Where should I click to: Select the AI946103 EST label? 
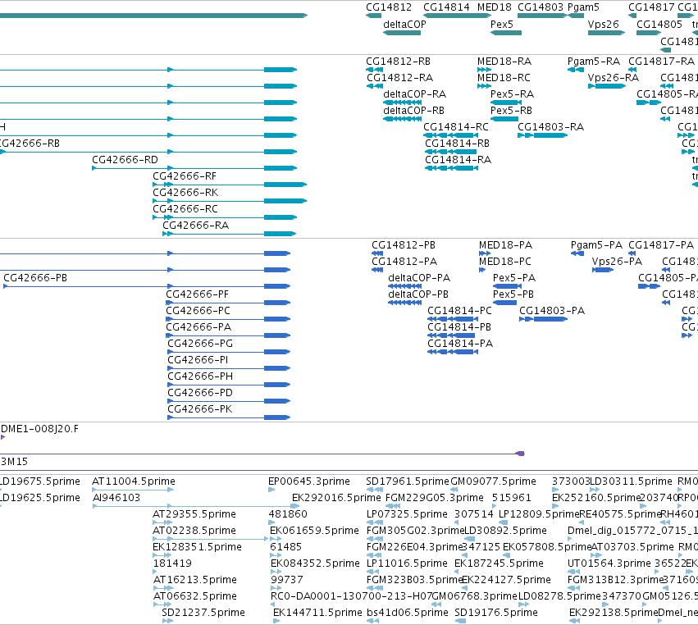coord(116,498)
